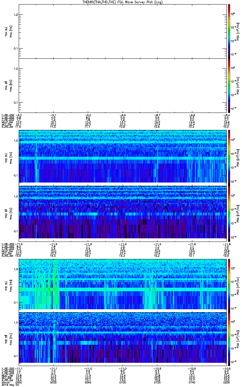The width and height of the screenshot is (242, 387).
Task: Click the PSD color bar beside the THE B-parallel panel
Action: click(229, 339)
